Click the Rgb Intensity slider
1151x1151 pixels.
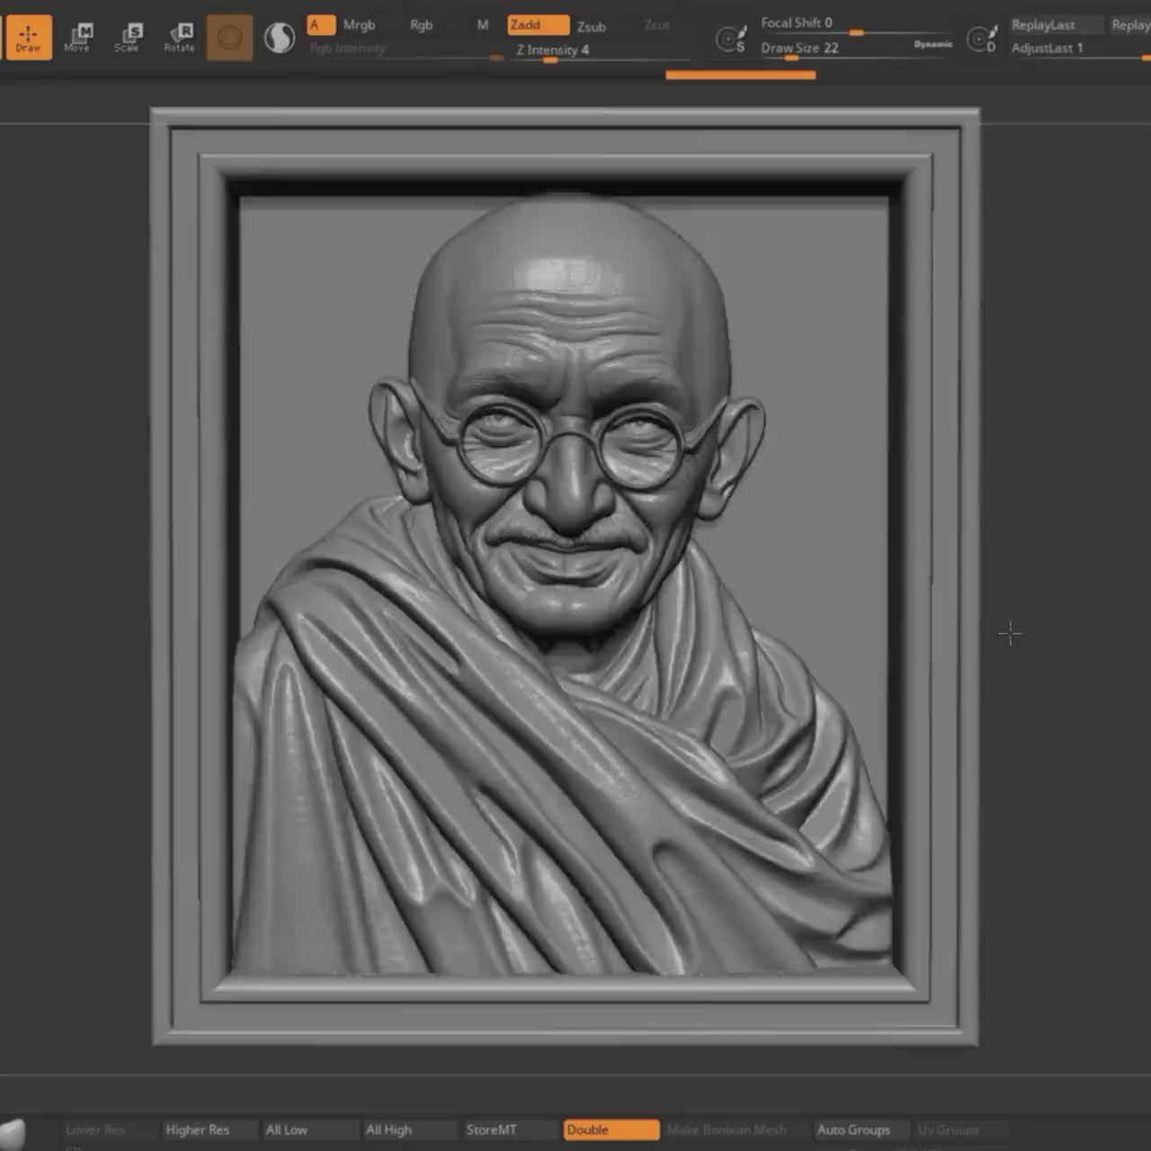406,49
